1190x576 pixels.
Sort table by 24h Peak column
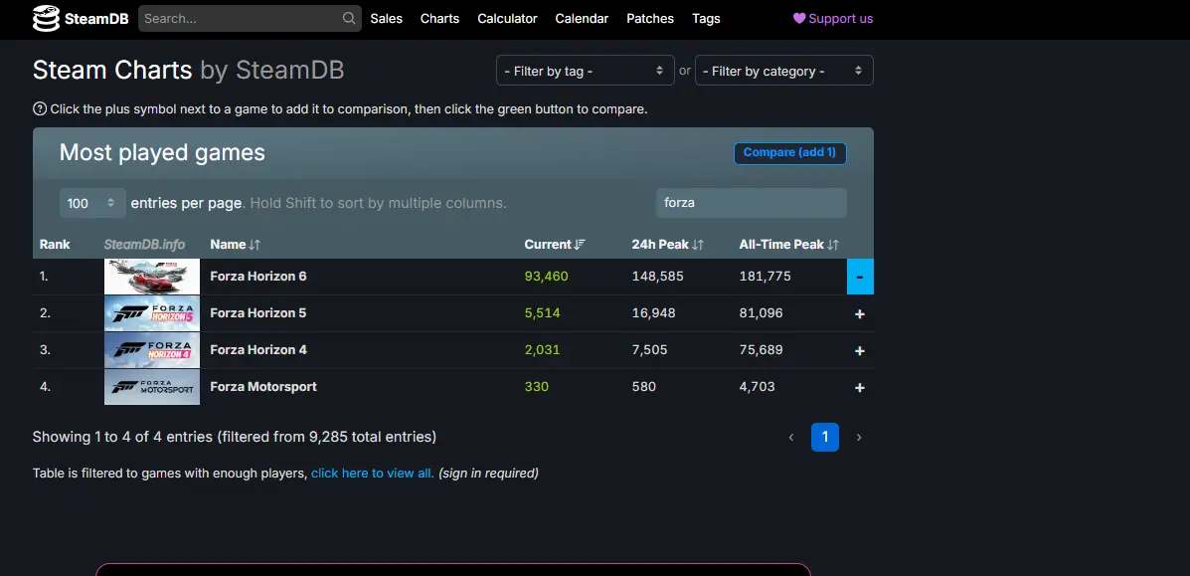click(668, 244)
